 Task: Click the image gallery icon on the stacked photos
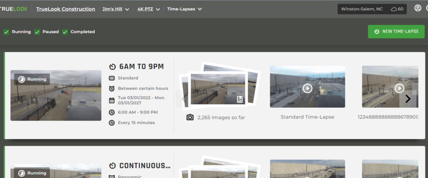[239, 99]
